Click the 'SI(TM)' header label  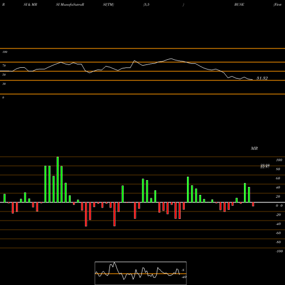(108, 5)
